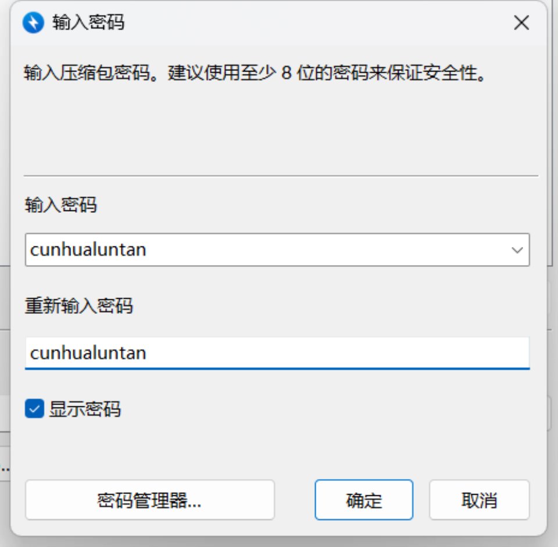Click the blank area right of the combo box text

349,250
